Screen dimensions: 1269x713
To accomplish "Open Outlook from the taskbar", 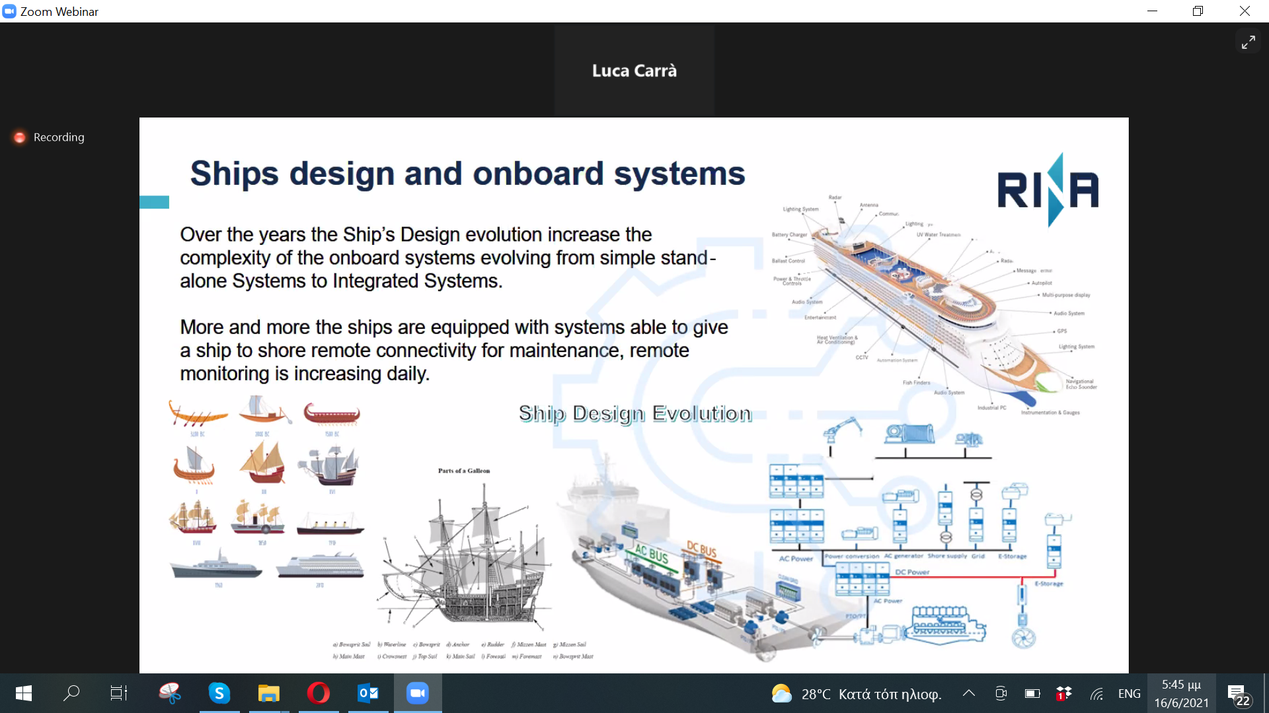I will tap(368, 693).
